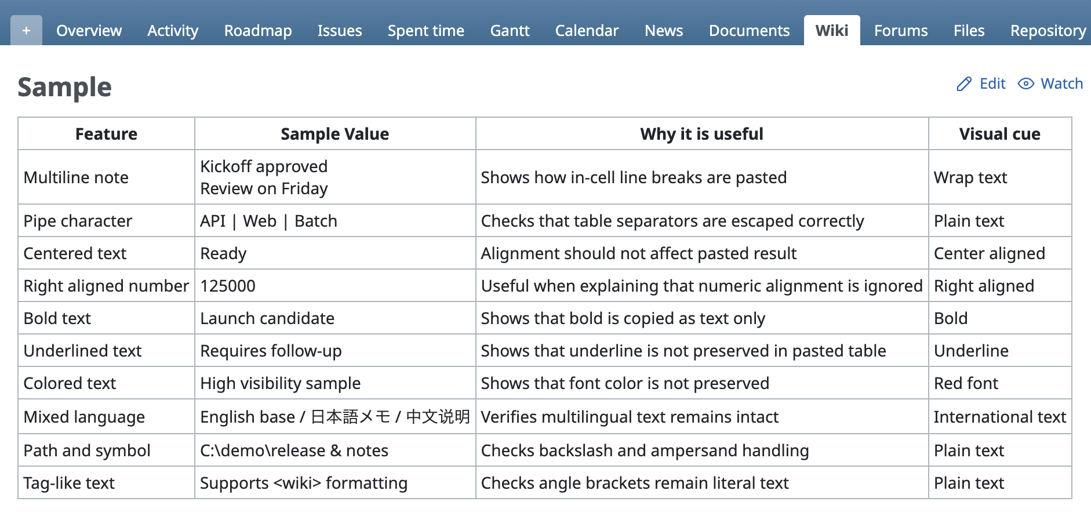Switch to the Activity tab
The width and height of the screenshot is (1091, 516).
coord(173,31)
